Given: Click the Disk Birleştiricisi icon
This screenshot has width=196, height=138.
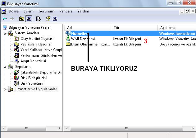Looking at the screenshot, I should 16,78.
